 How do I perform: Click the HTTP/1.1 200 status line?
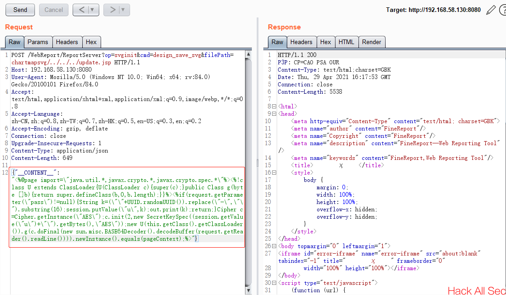(x=297, y=55)
